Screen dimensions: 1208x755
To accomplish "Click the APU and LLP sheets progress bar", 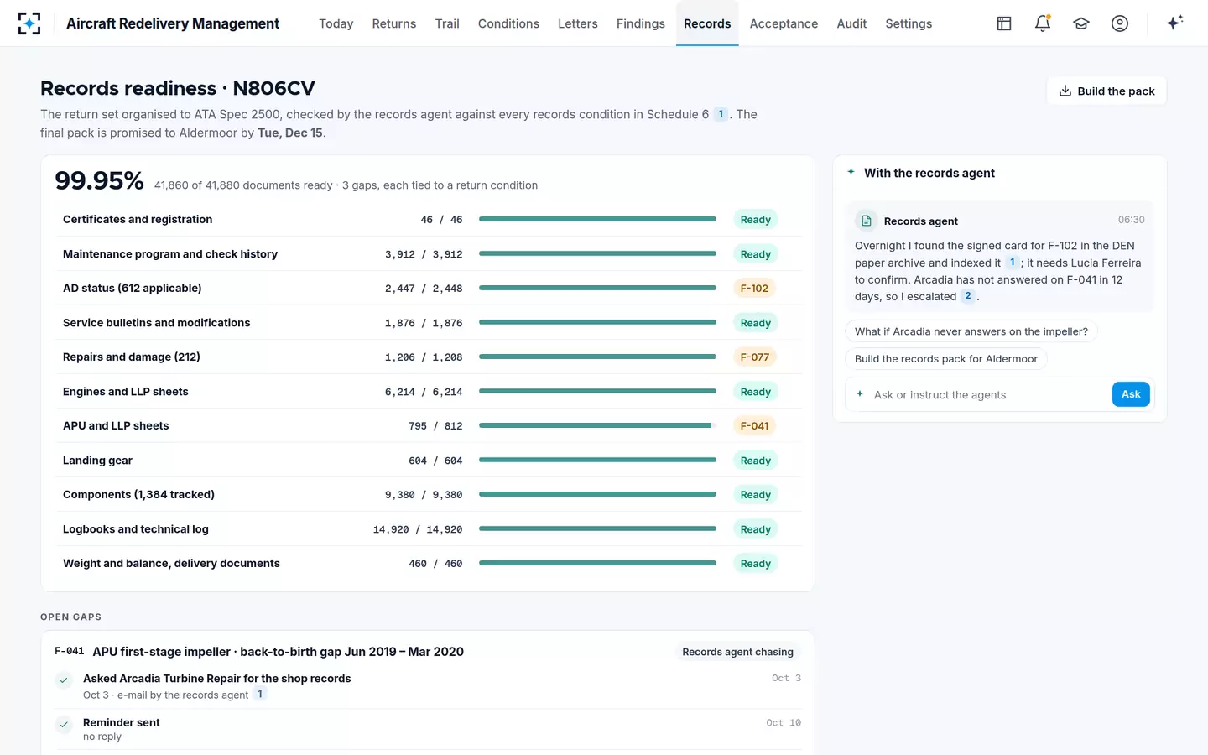I will [597, 426].
